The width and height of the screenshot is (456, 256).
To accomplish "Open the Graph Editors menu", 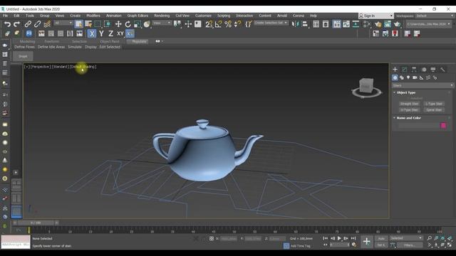I will [138, 16].
